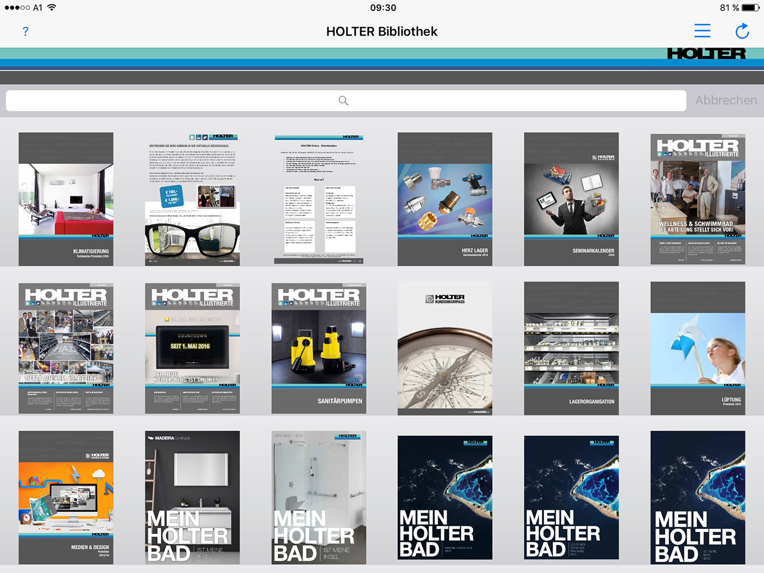Open the Lagerorganisation catalog
This screenshot has height=573, width=764.
(571, 348)
